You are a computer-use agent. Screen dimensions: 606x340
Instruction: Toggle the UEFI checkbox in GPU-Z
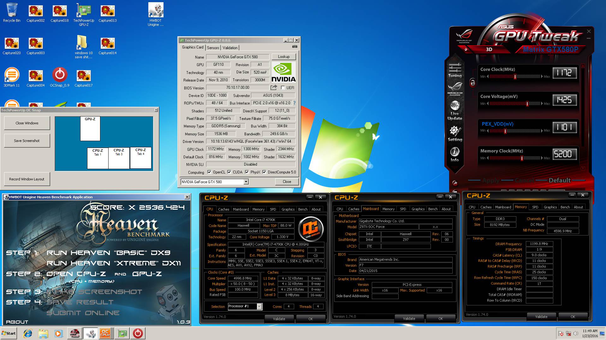click(283, 88)
